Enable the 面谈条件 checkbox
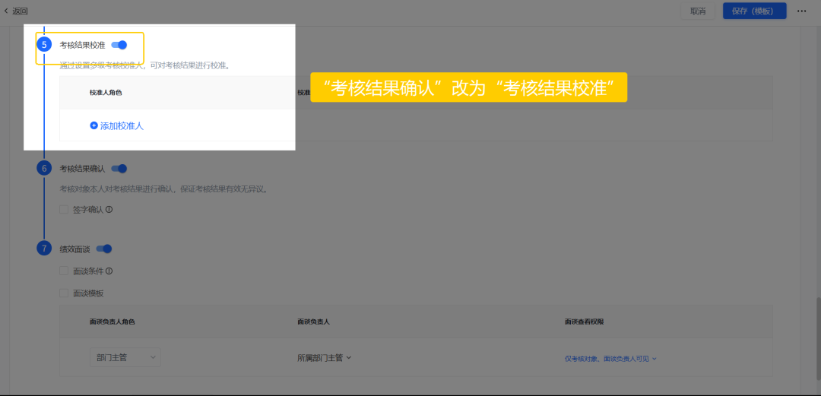The height and width of the screenshot is (396, 821). point(65,271)
